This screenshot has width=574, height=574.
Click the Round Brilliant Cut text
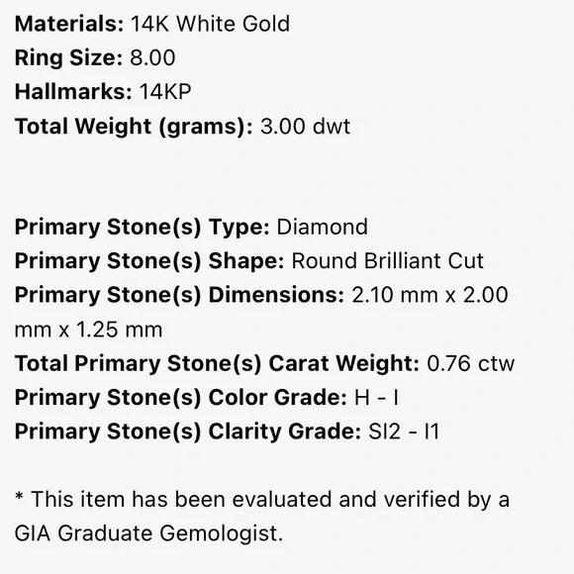387,261
